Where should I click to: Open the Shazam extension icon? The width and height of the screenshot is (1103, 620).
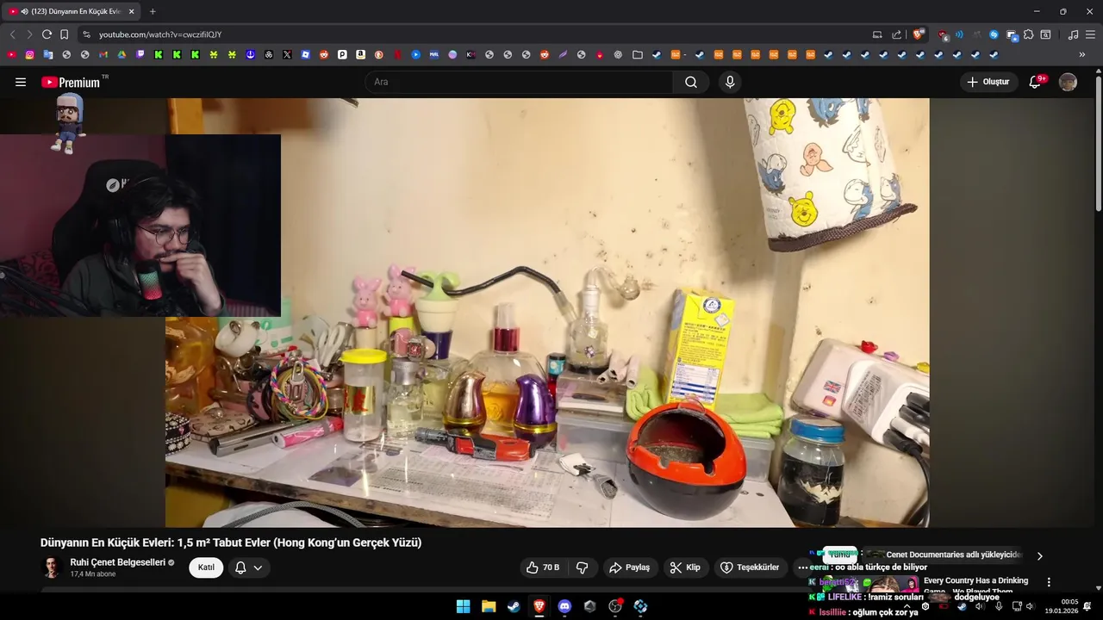[x=994, y=34]
